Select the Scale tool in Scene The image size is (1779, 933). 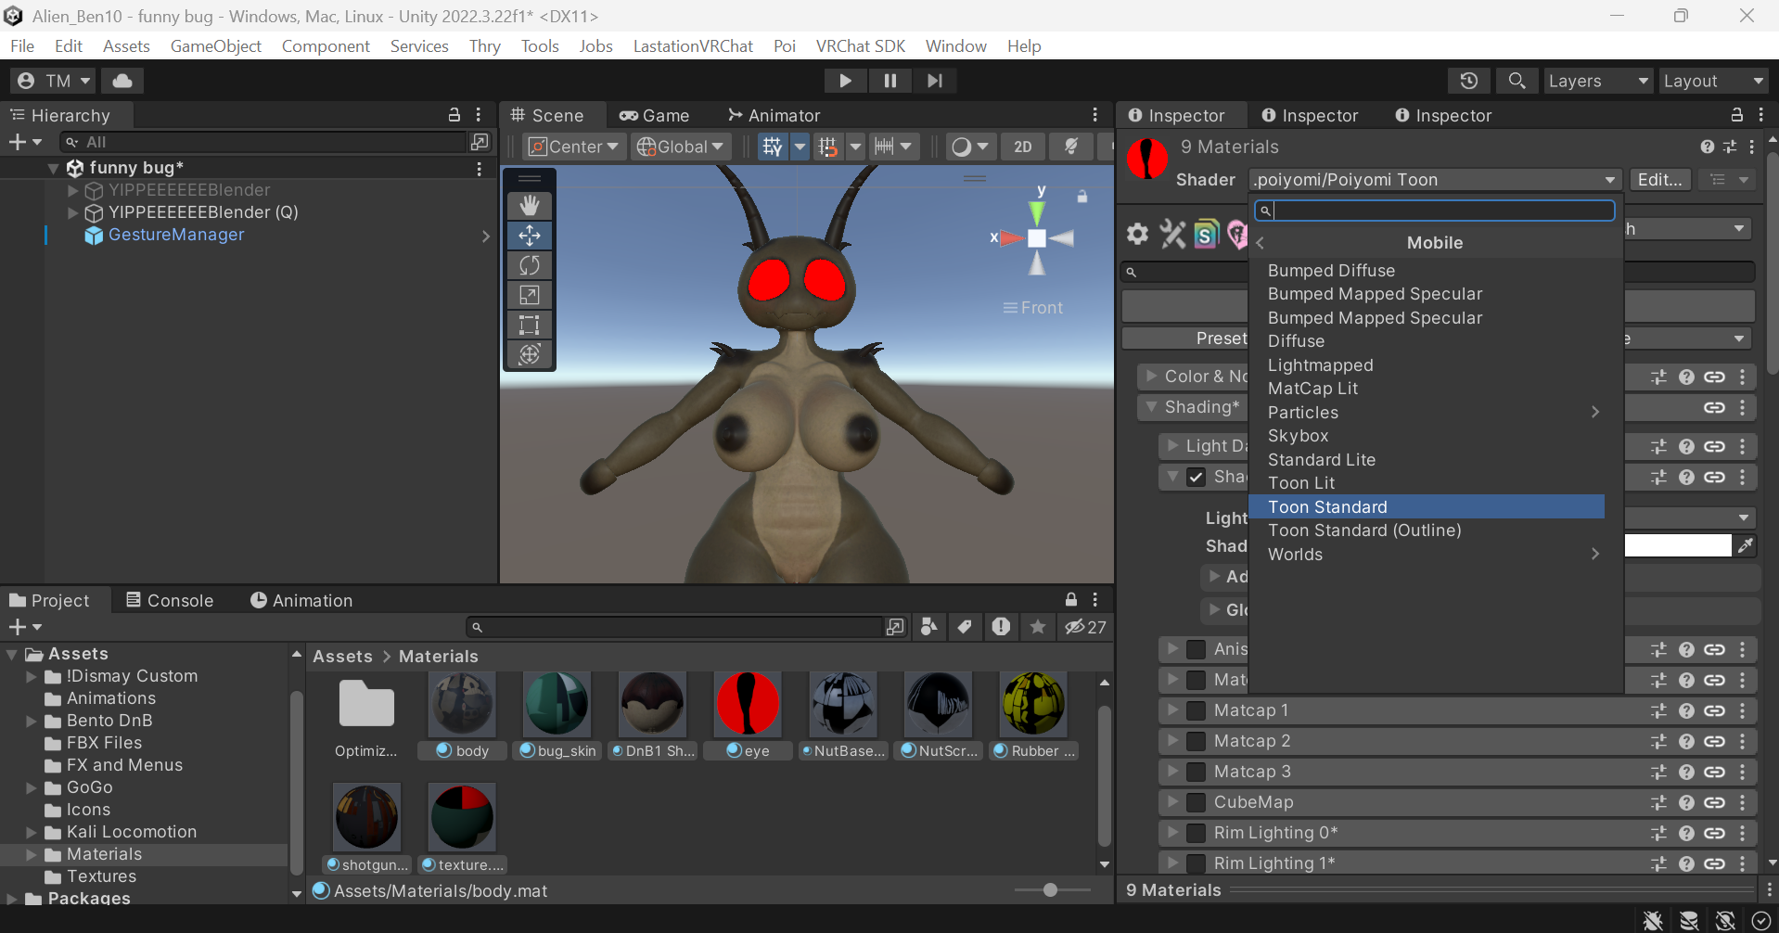pos(530,295)
